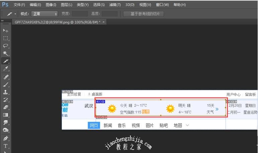Select the Pen tool
This screenshot has height=153, width=258.
5,139
